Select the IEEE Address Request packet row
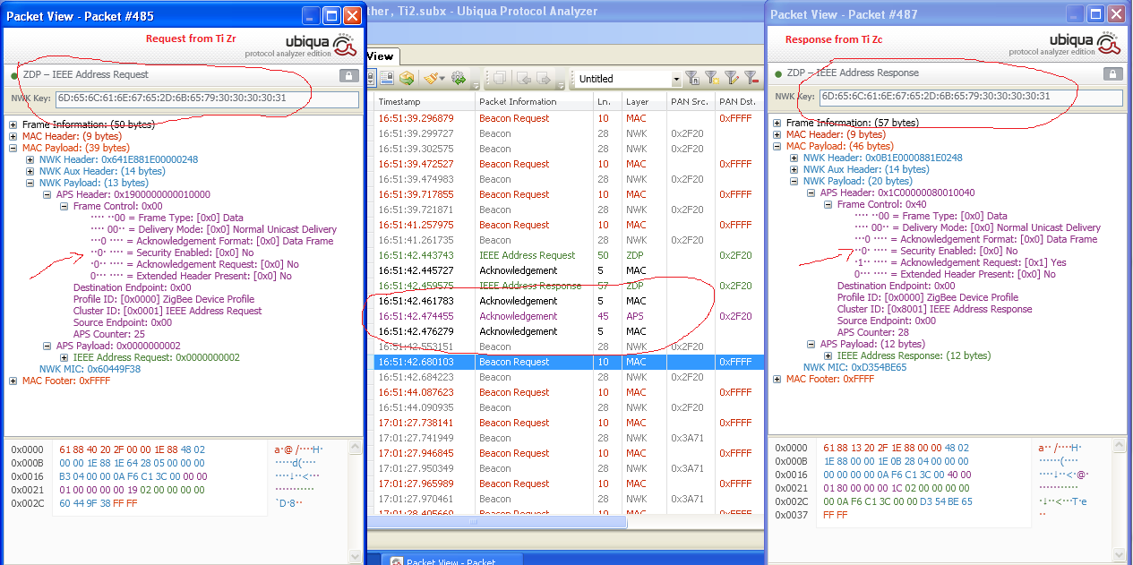Screen dimensions: 1133x565 568,255
